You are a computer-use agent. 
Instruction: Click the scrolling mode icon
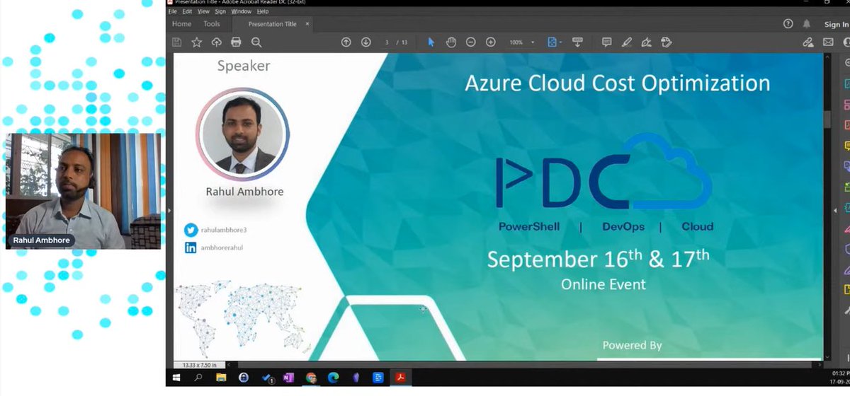point(577,42)
